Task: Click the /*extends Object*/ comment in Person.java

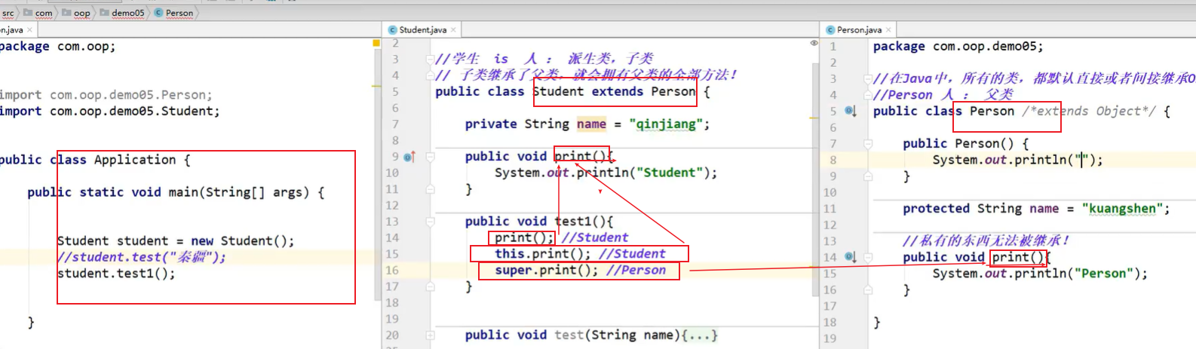Action: (x=1089, y=112)
